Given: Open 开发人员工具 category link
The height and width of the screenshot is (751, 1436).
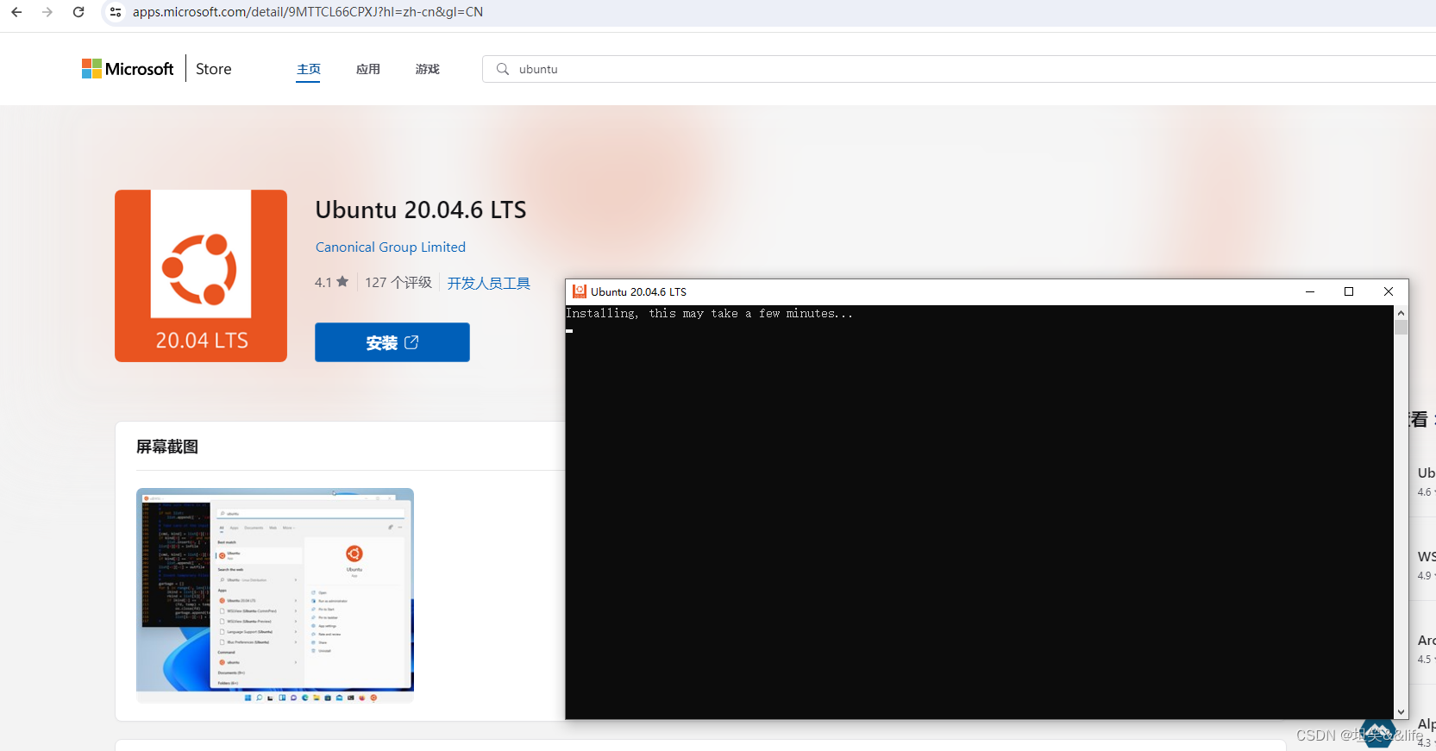Looking at the screenshot, I should click(489, 283).
